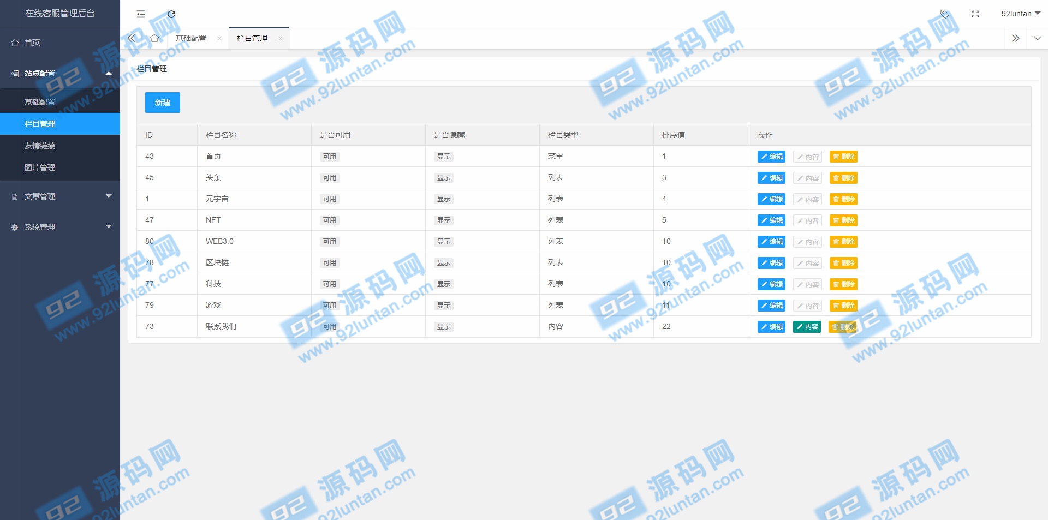
Task: Close the 基础配置 tab
Action: pyautogui.click(x=219, y=38)
